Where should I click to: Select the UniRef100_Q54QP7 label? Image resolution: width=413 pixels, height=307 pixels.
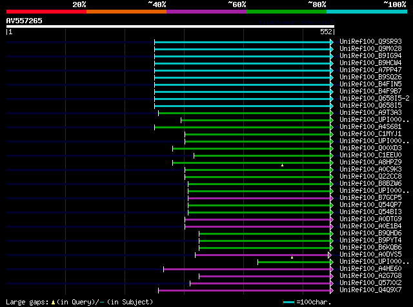(370, 205)
